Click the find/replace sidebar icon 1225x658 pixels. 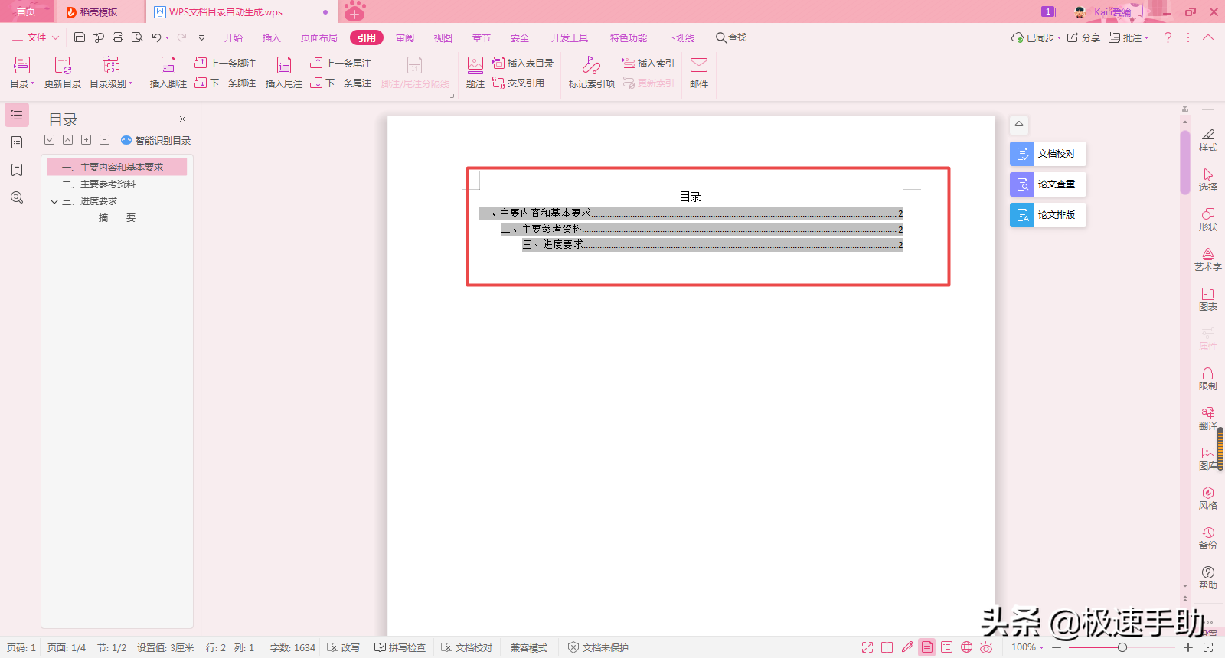(17, 197)
